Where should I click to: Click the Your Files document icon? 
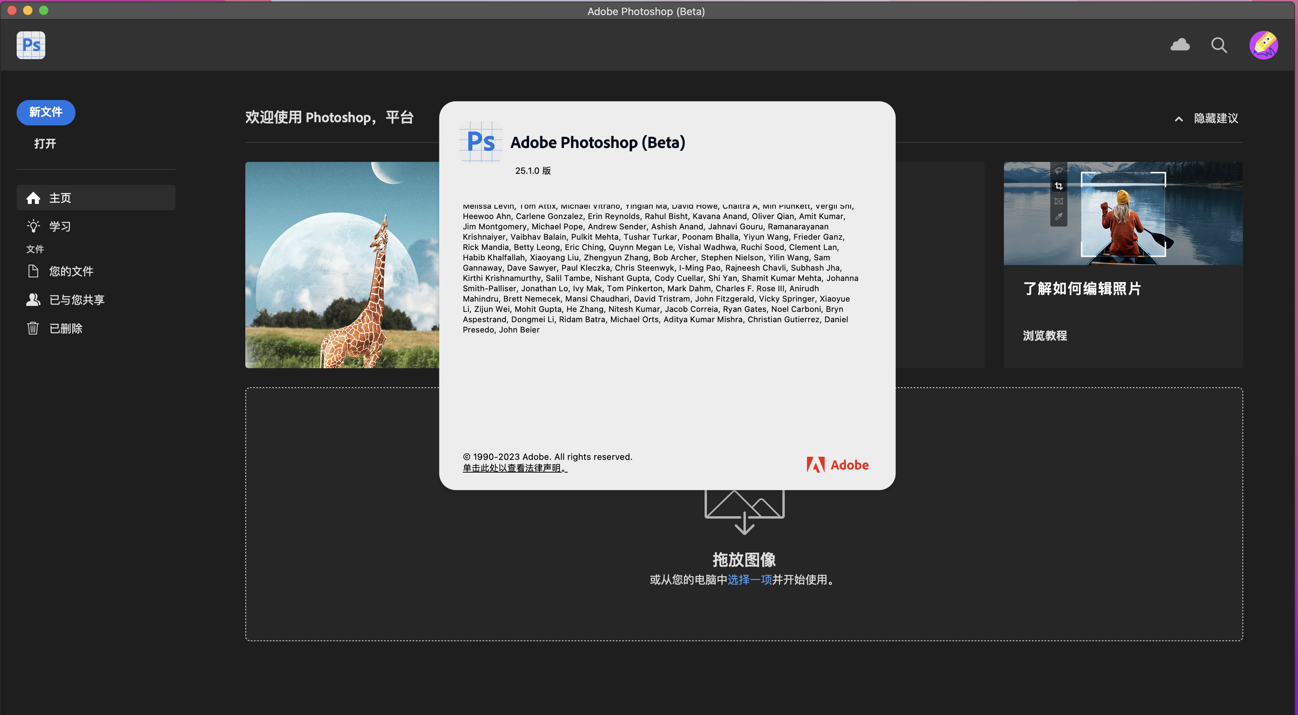(x=33, y=271)
